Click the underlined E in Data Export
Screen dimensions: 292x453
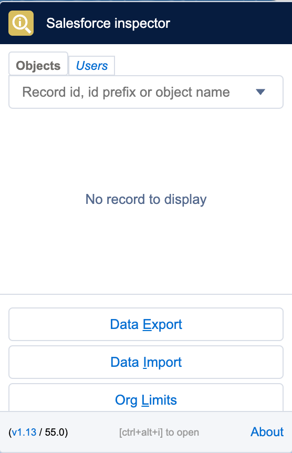tap(147, 324)
